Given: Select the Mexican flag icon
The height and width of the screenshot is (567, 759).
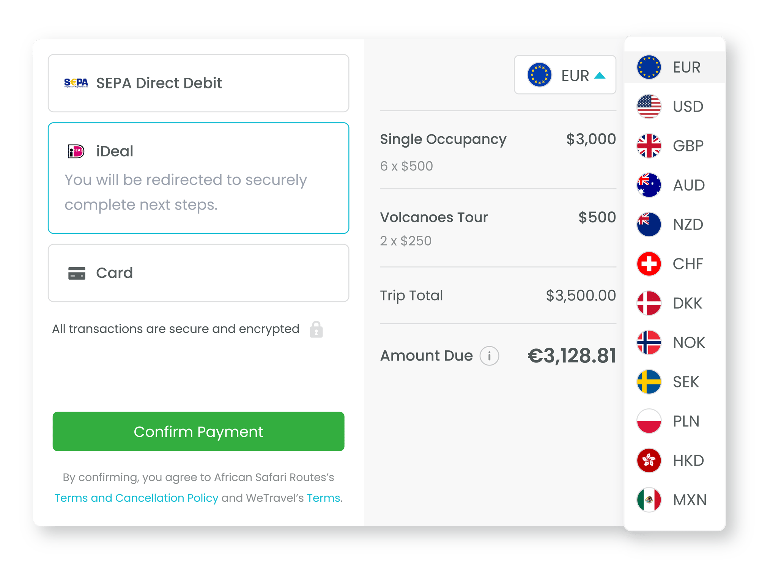Looking at the screenshot, I should [649, 500].
